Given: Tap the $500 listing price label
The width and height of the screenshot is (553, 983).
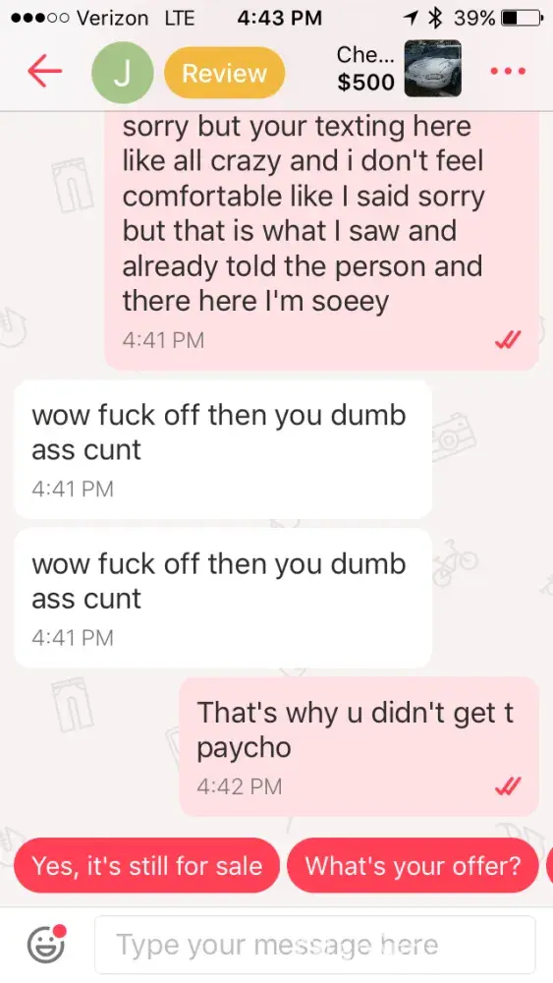Looking at the screenshot, I should point(365,83).
